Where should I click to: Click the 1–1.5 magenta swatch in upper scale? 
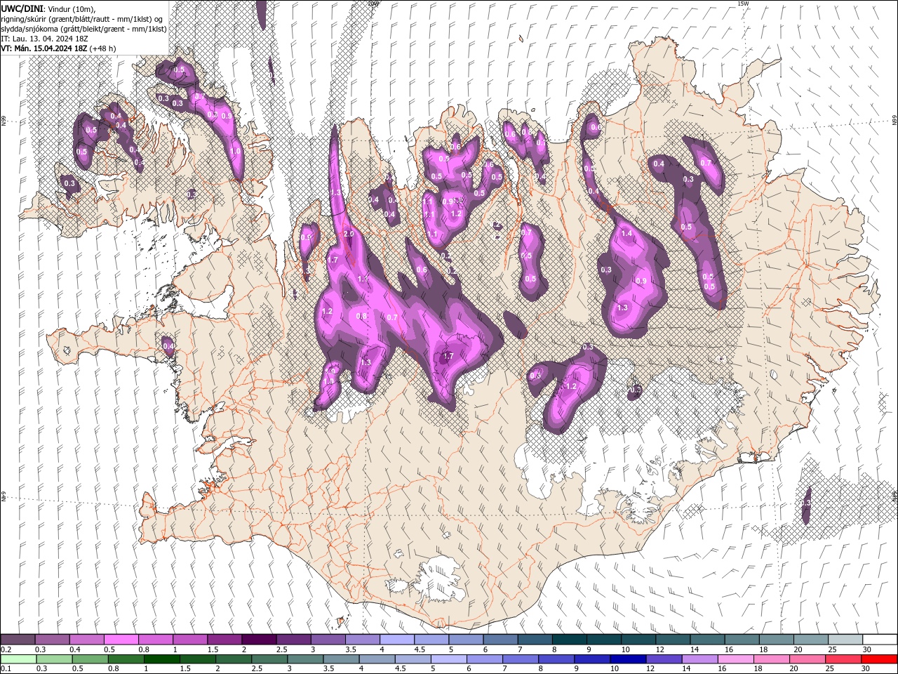(189, 639)
